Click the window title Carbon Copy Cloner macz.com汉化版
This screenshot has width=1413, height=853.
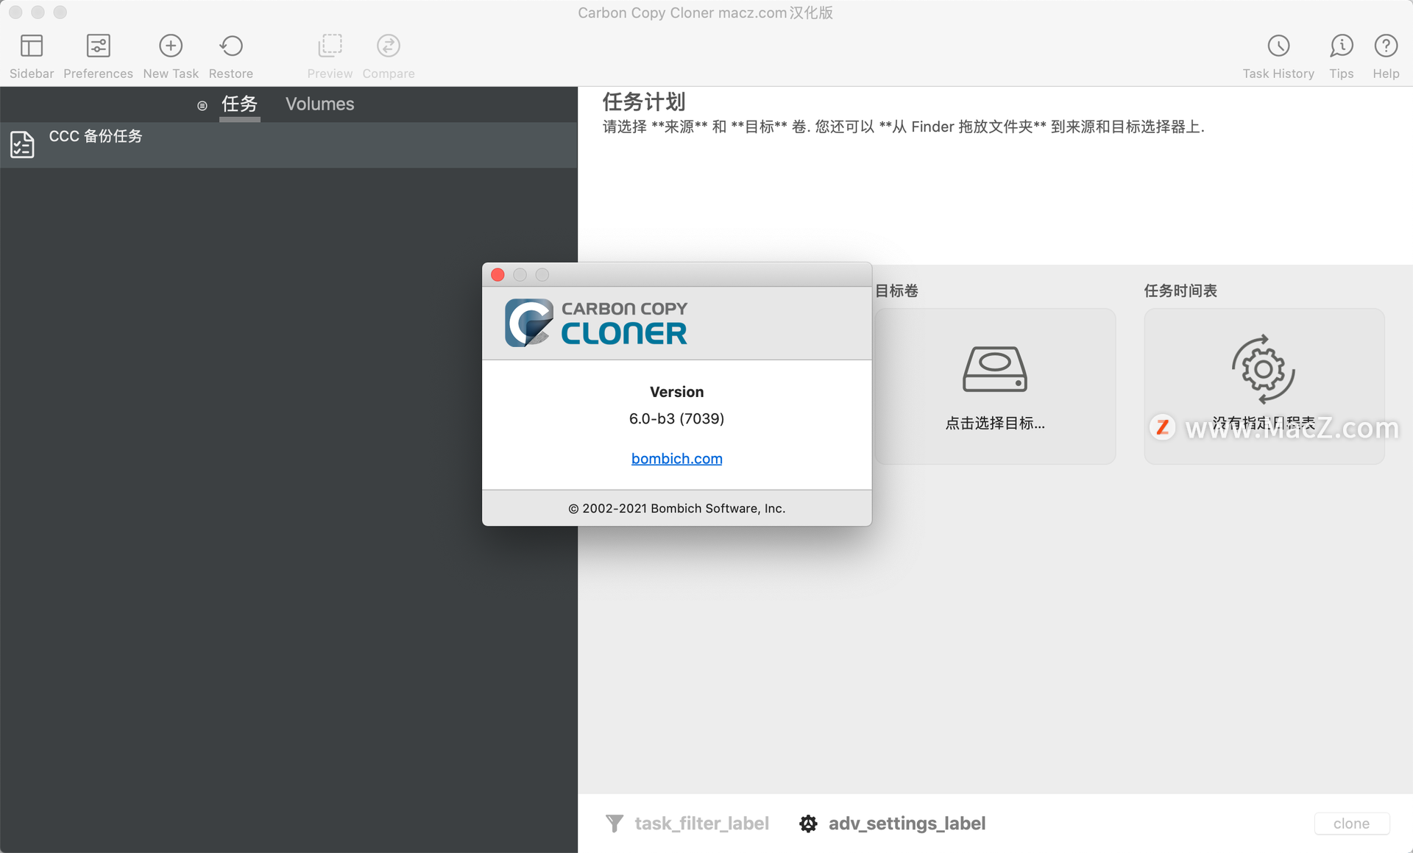[x=705, y=13]
